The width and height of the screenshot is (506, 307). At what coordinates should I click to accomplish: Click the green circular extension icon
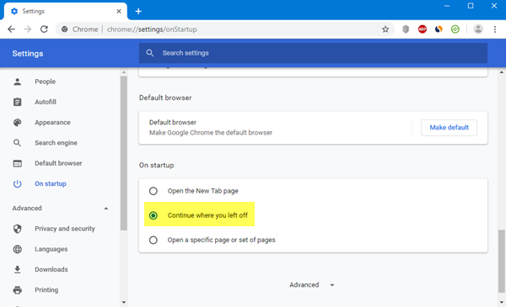pyautogui.click(x=455, y=29)
